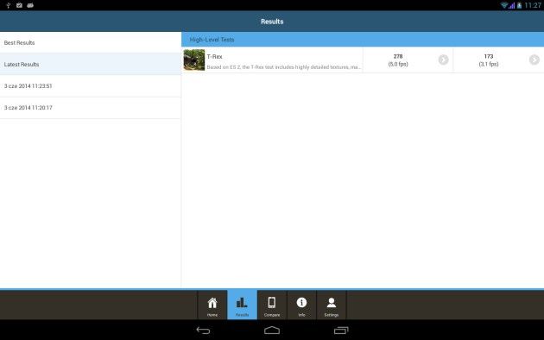
Task: Expand details arrow for 173 score
Action: [535, 60]
